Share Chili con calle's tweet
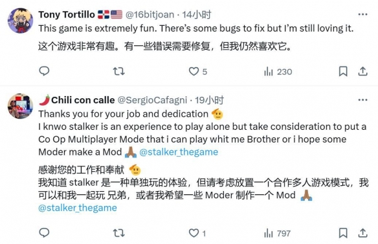Viewport: 378px width, 244px height. click(362, 233)
